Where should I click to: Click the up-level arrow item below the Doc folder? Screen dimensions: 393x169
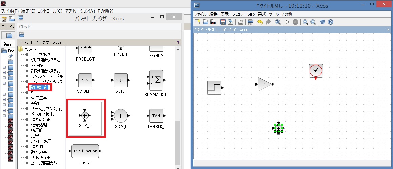click(11, 56)
